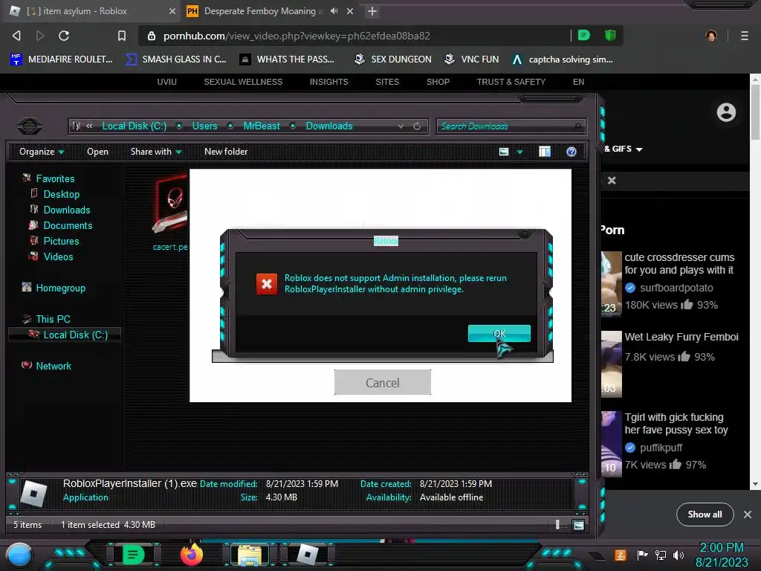Open captcha solving sim... bookmark
This screenshot has height=571, width=761.
point(563,59)
